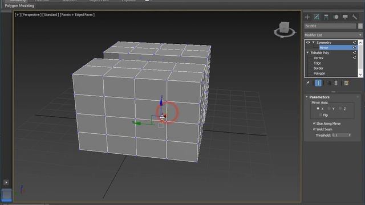Click the icon right of Editable Poly row
365x205 pixels.
tap(355, 53)
